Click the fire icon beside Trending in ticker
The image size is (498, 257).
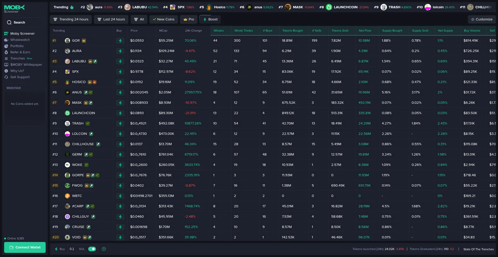(x=72, y=7)
